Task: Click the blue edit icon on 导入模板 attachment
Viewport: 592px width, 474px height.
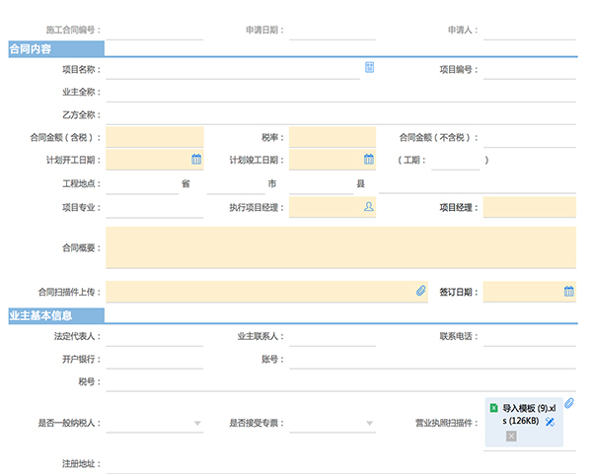Action: coord(550,422)
